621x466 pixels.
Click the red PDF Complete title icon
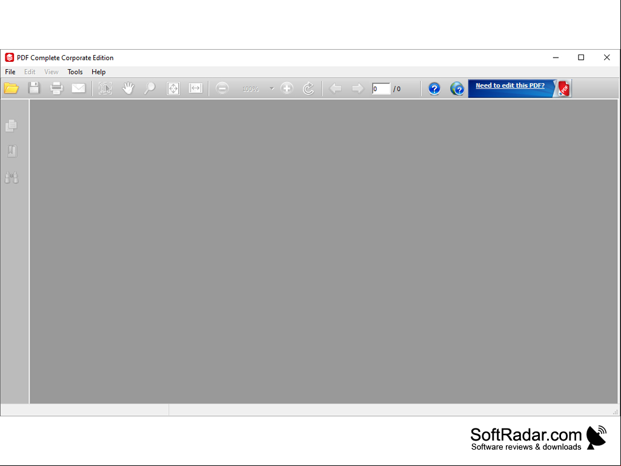(10, 58)
